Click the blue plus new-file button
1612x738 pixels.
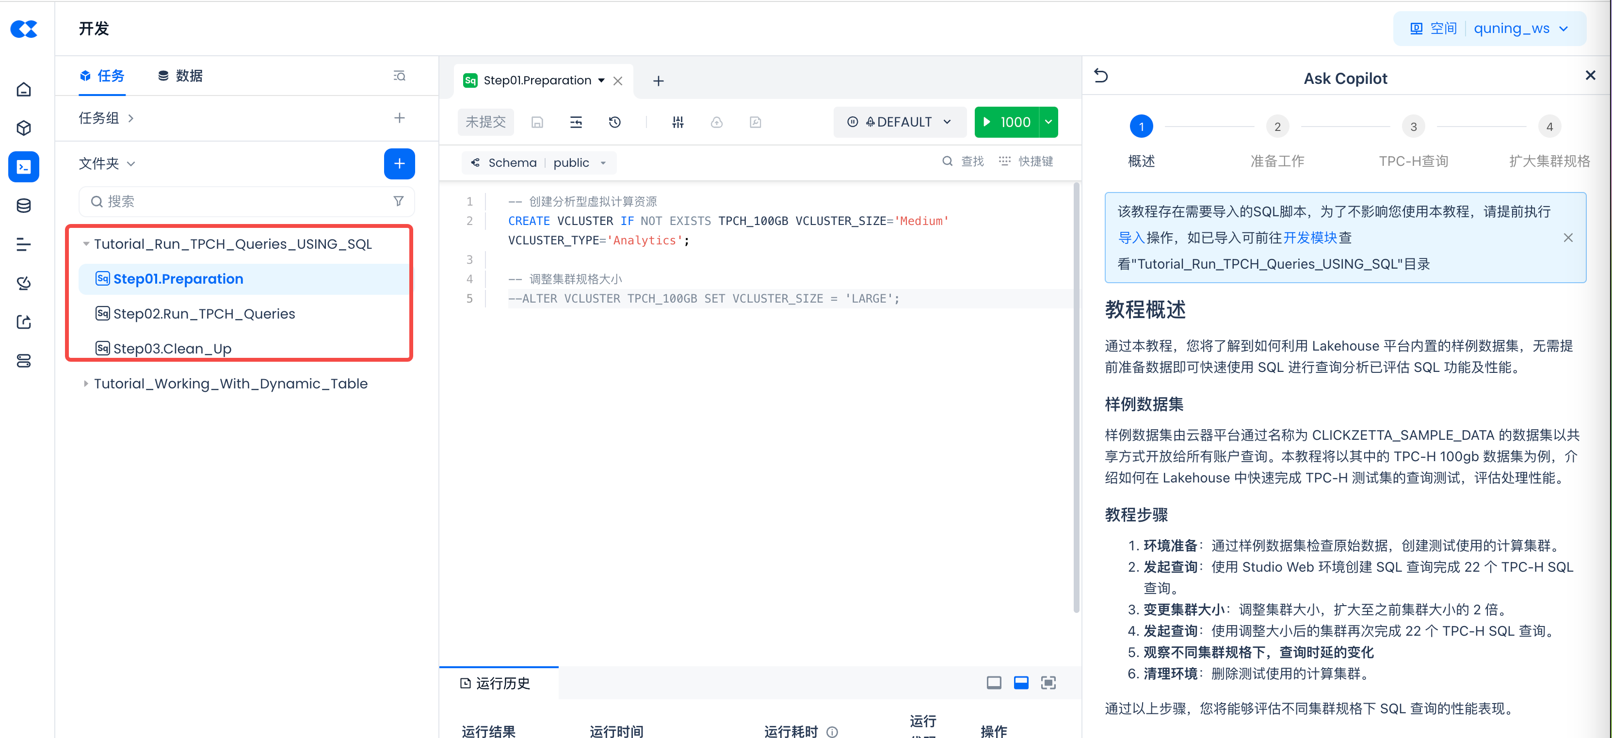[399, 163]
